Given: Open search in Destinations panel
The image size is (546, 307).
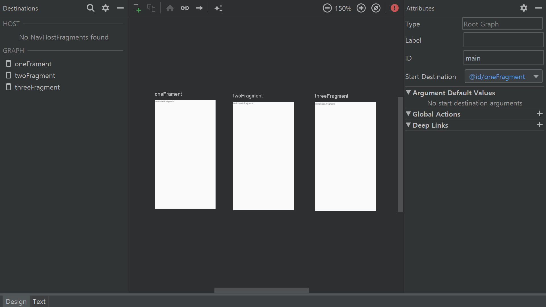Looking at the screenshot, I should point(90,8).
